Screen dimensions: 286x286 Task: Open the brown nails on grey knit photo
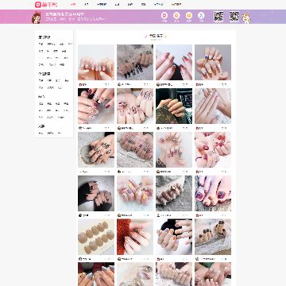pos(174,193)
